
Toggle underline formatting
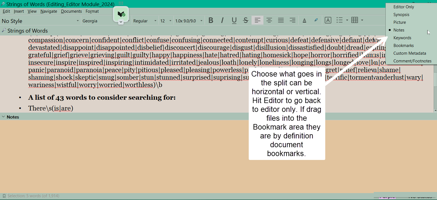tap(234, 20)
